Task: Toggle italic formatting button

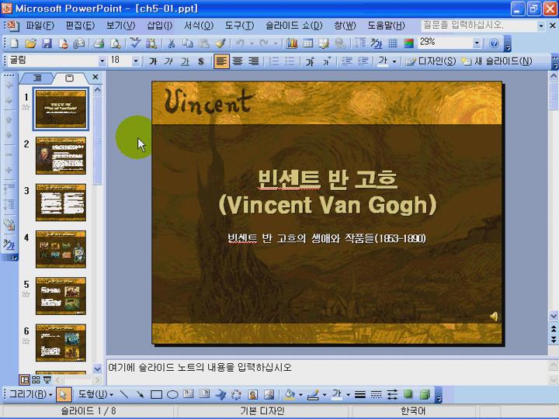Action: [x=169, y=61]
